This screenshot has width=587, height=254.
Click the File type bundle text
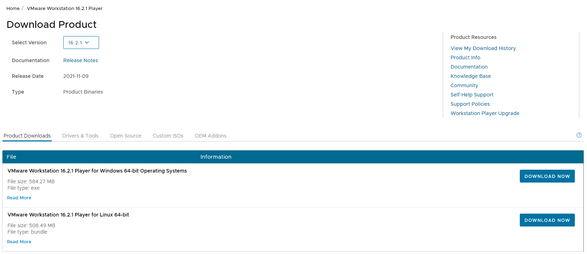click(x=27, y=232)
